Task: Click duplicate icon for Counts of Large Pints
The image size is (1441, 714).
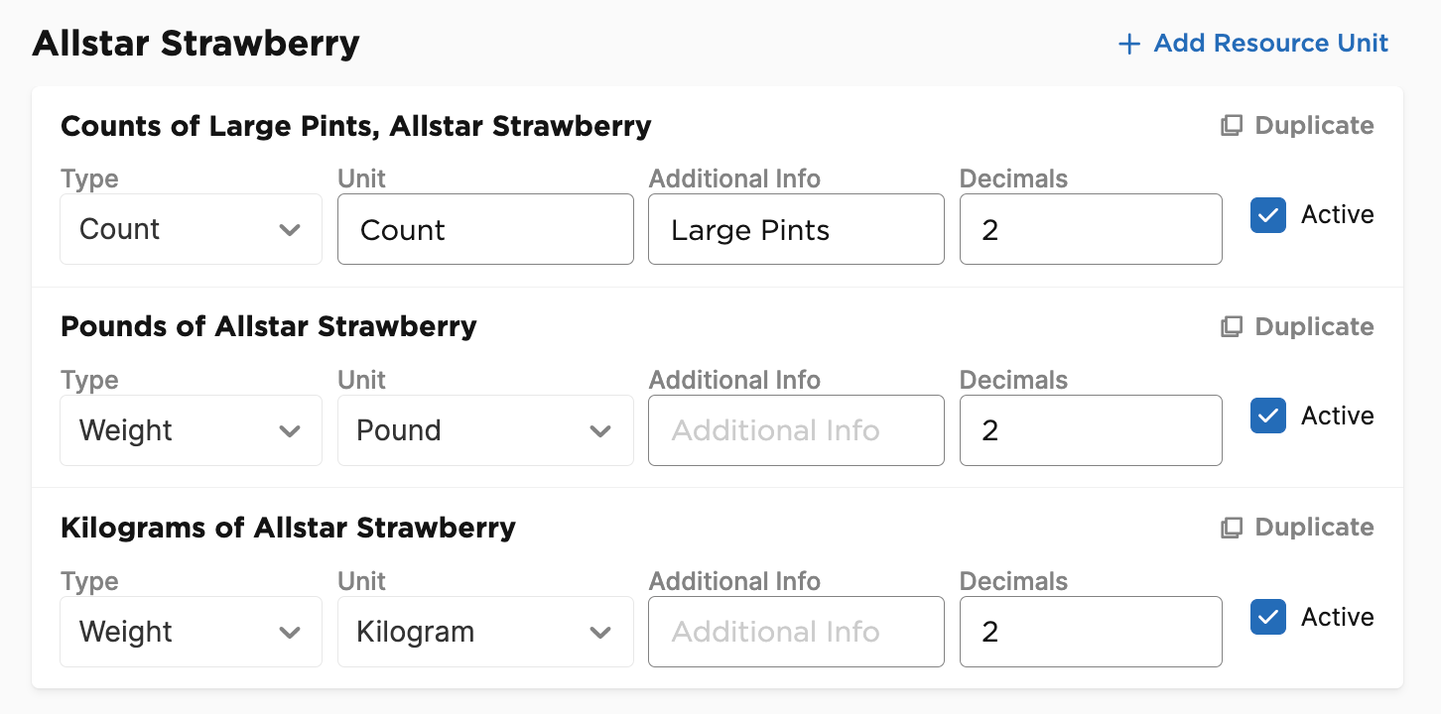Action: 1232,126
